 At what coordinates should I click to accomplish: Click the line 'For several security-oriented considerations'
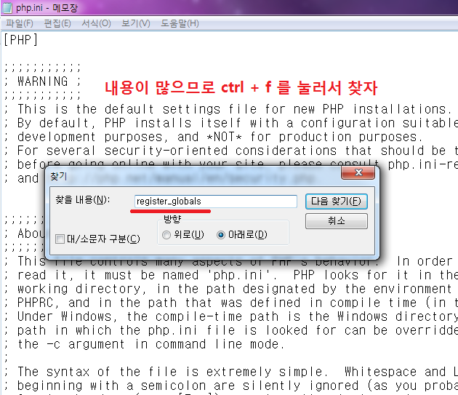230,151
